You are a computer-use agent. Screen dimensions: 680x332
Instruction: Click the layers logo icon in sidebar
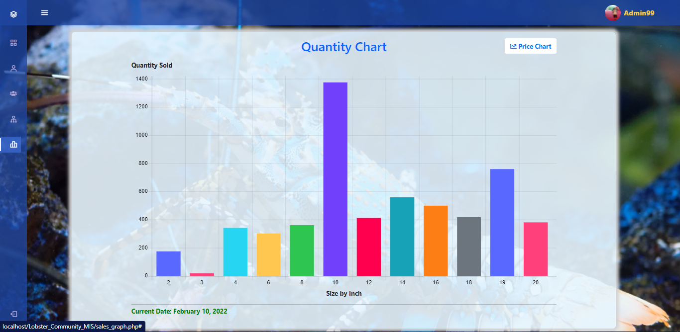coord(13,14)
